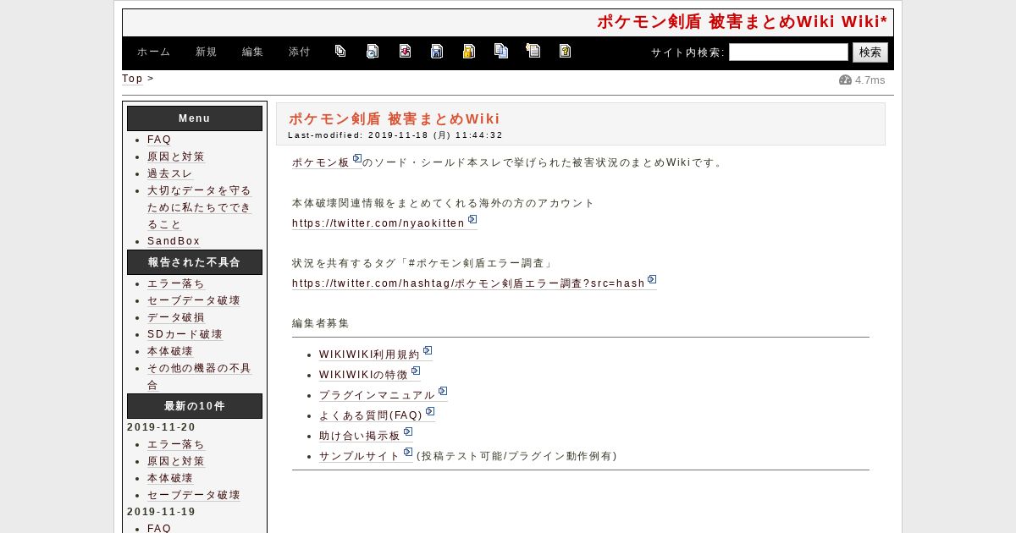Viewport: 1016px width, 533px height.
Task: Open エラー落ち under 報告された不具合
Action: pos(176,283)
